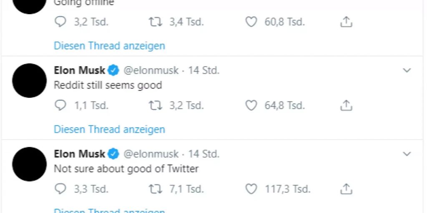Image resolution: width=427 pixels, height=213 pixels.
Task: Click Elon Musk's name on the Reddit tweet
Action: 79,70
